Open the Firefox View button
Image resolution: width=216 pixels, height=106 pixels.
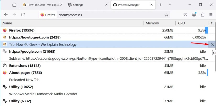point(14,5)
